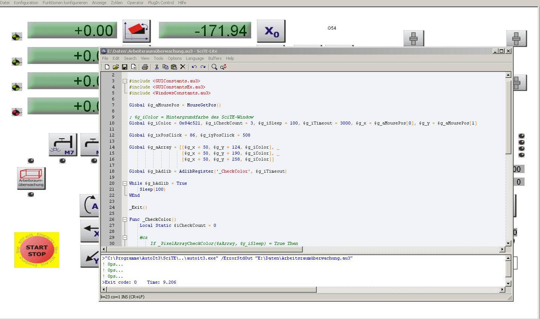This screenshot has width=540, height=319.
Task: Open the Tools menu in SciTE
Action: tap(158, 58)
